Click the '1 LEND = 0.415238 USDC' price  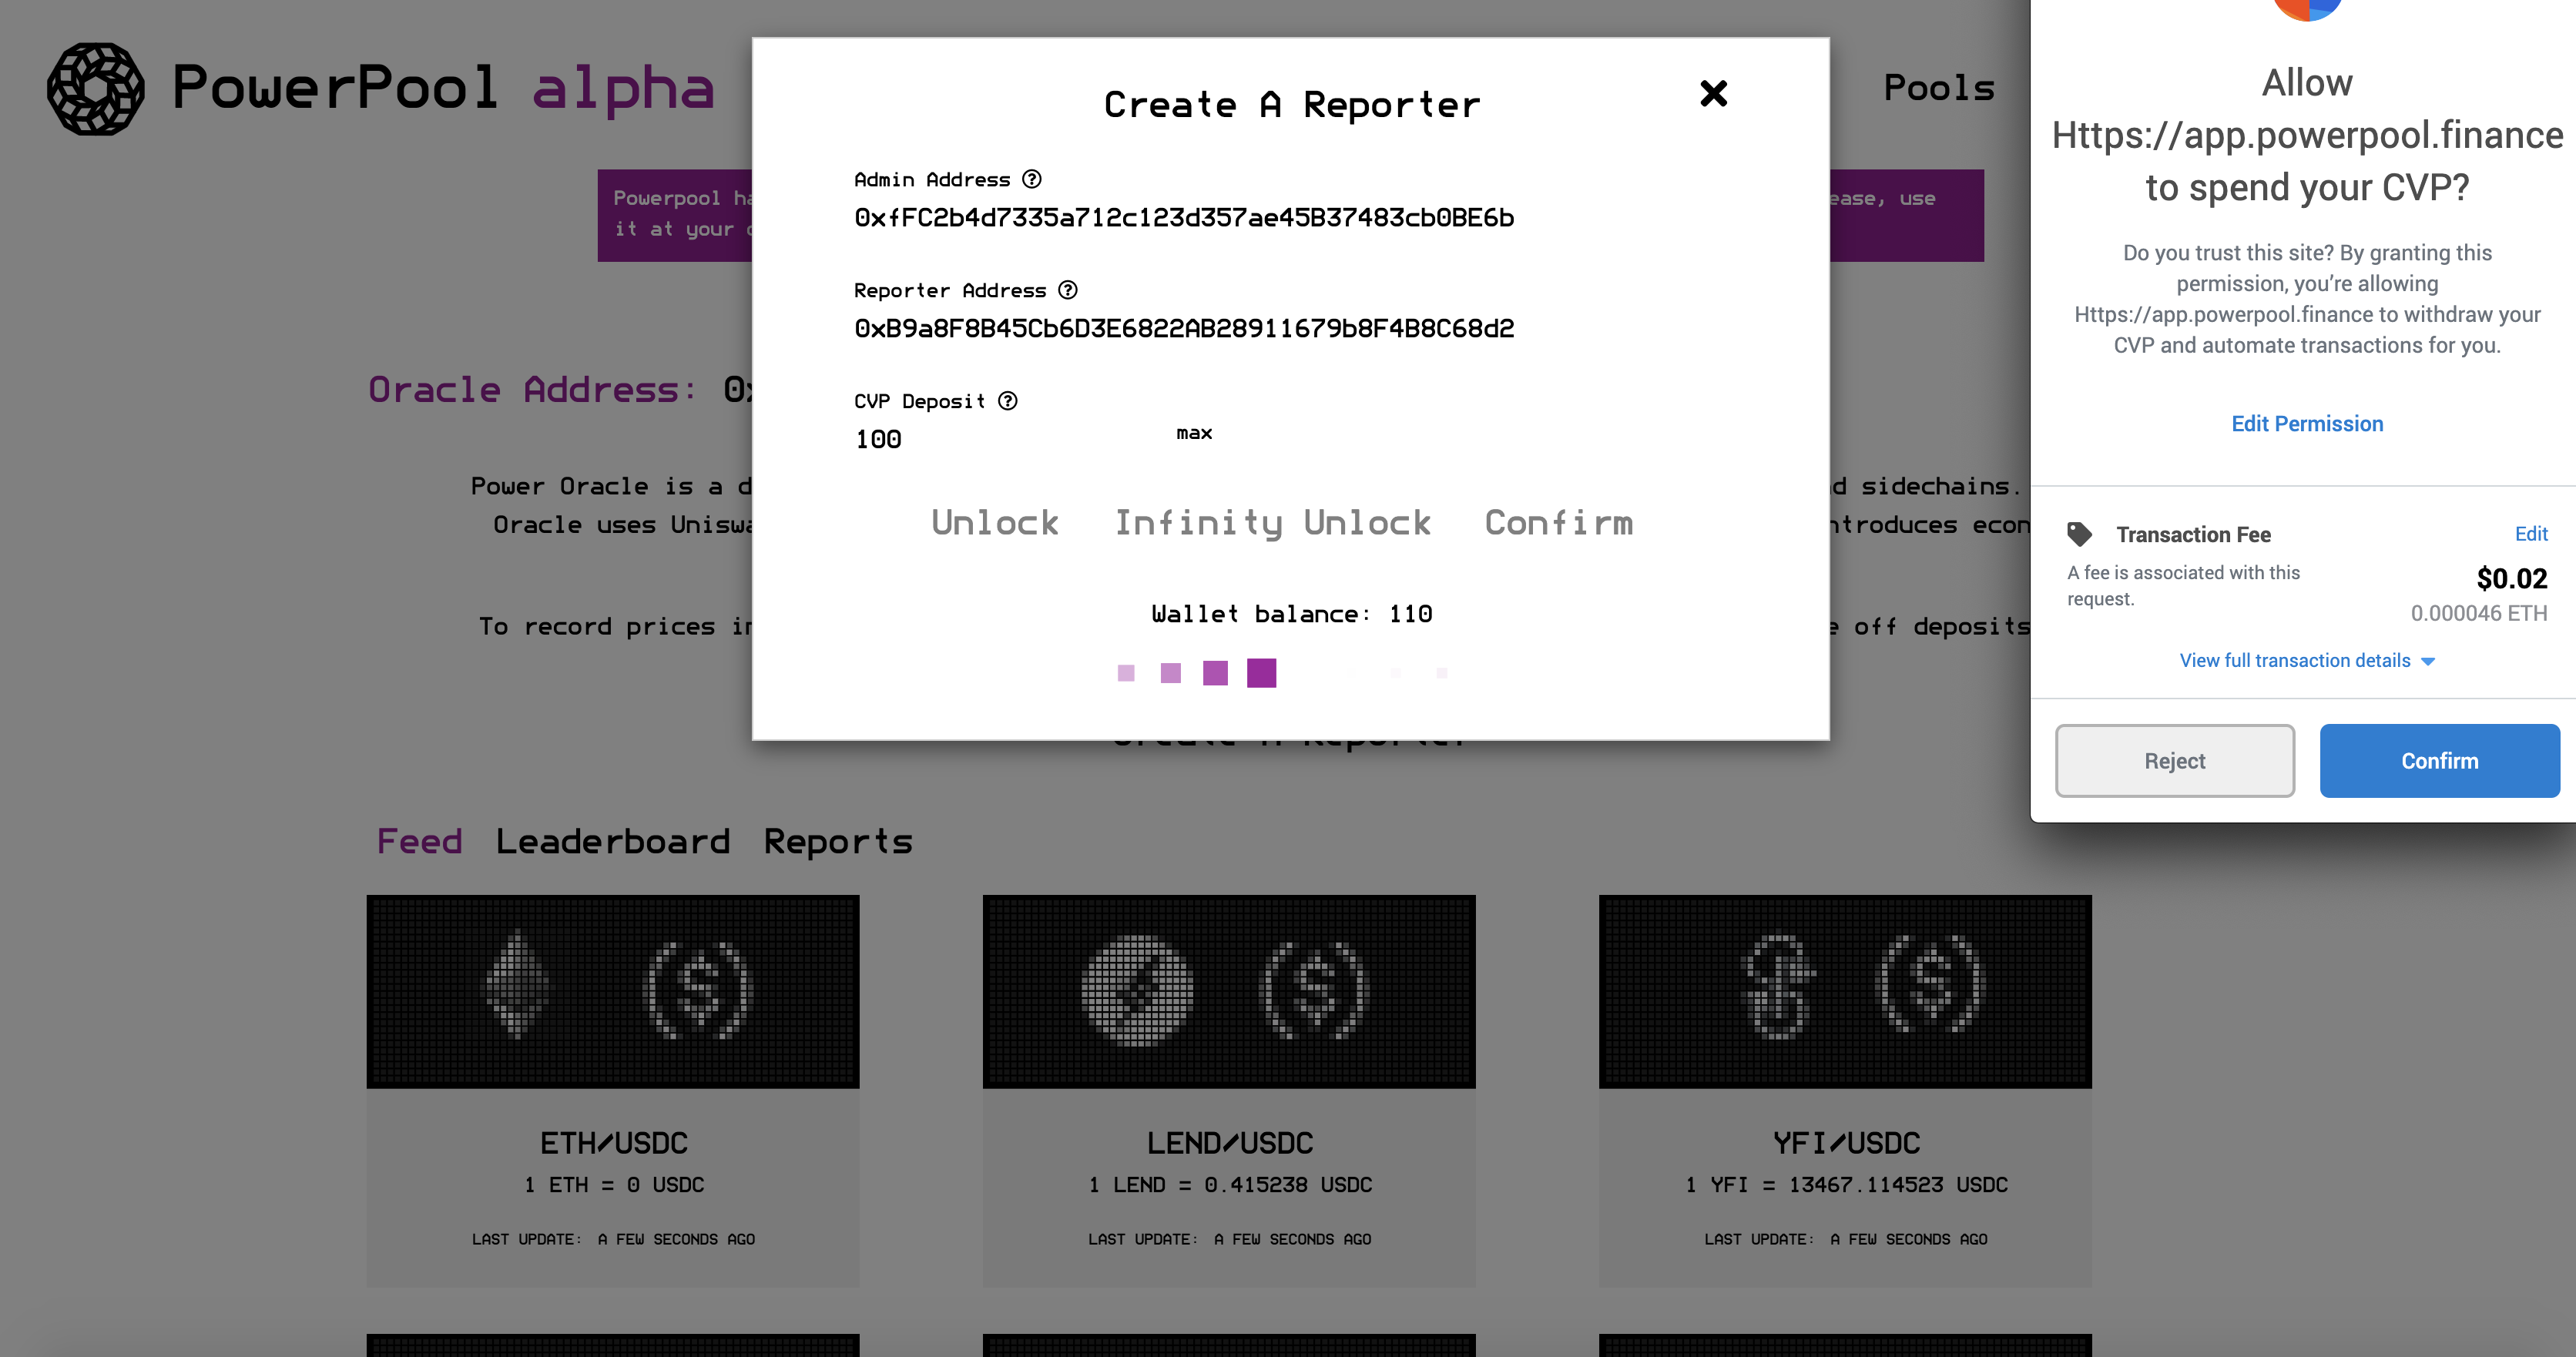click(1230, 1185)
